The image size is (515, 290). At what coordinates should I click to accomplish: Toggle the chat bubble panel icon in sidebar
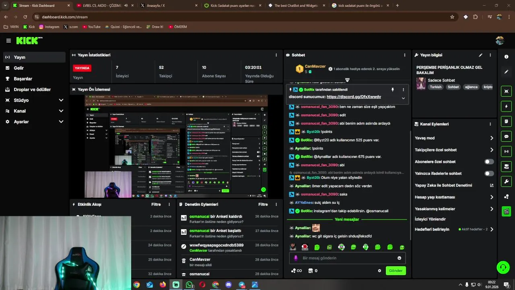[x=506, y=137]
